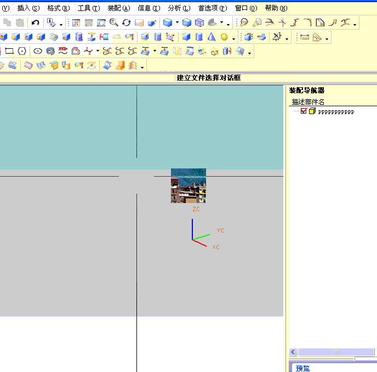Click the Zoom in/out magnifier icon
The height and width of the screenshot is (372, 377).
pyautogui.click(x=114, y=22)
